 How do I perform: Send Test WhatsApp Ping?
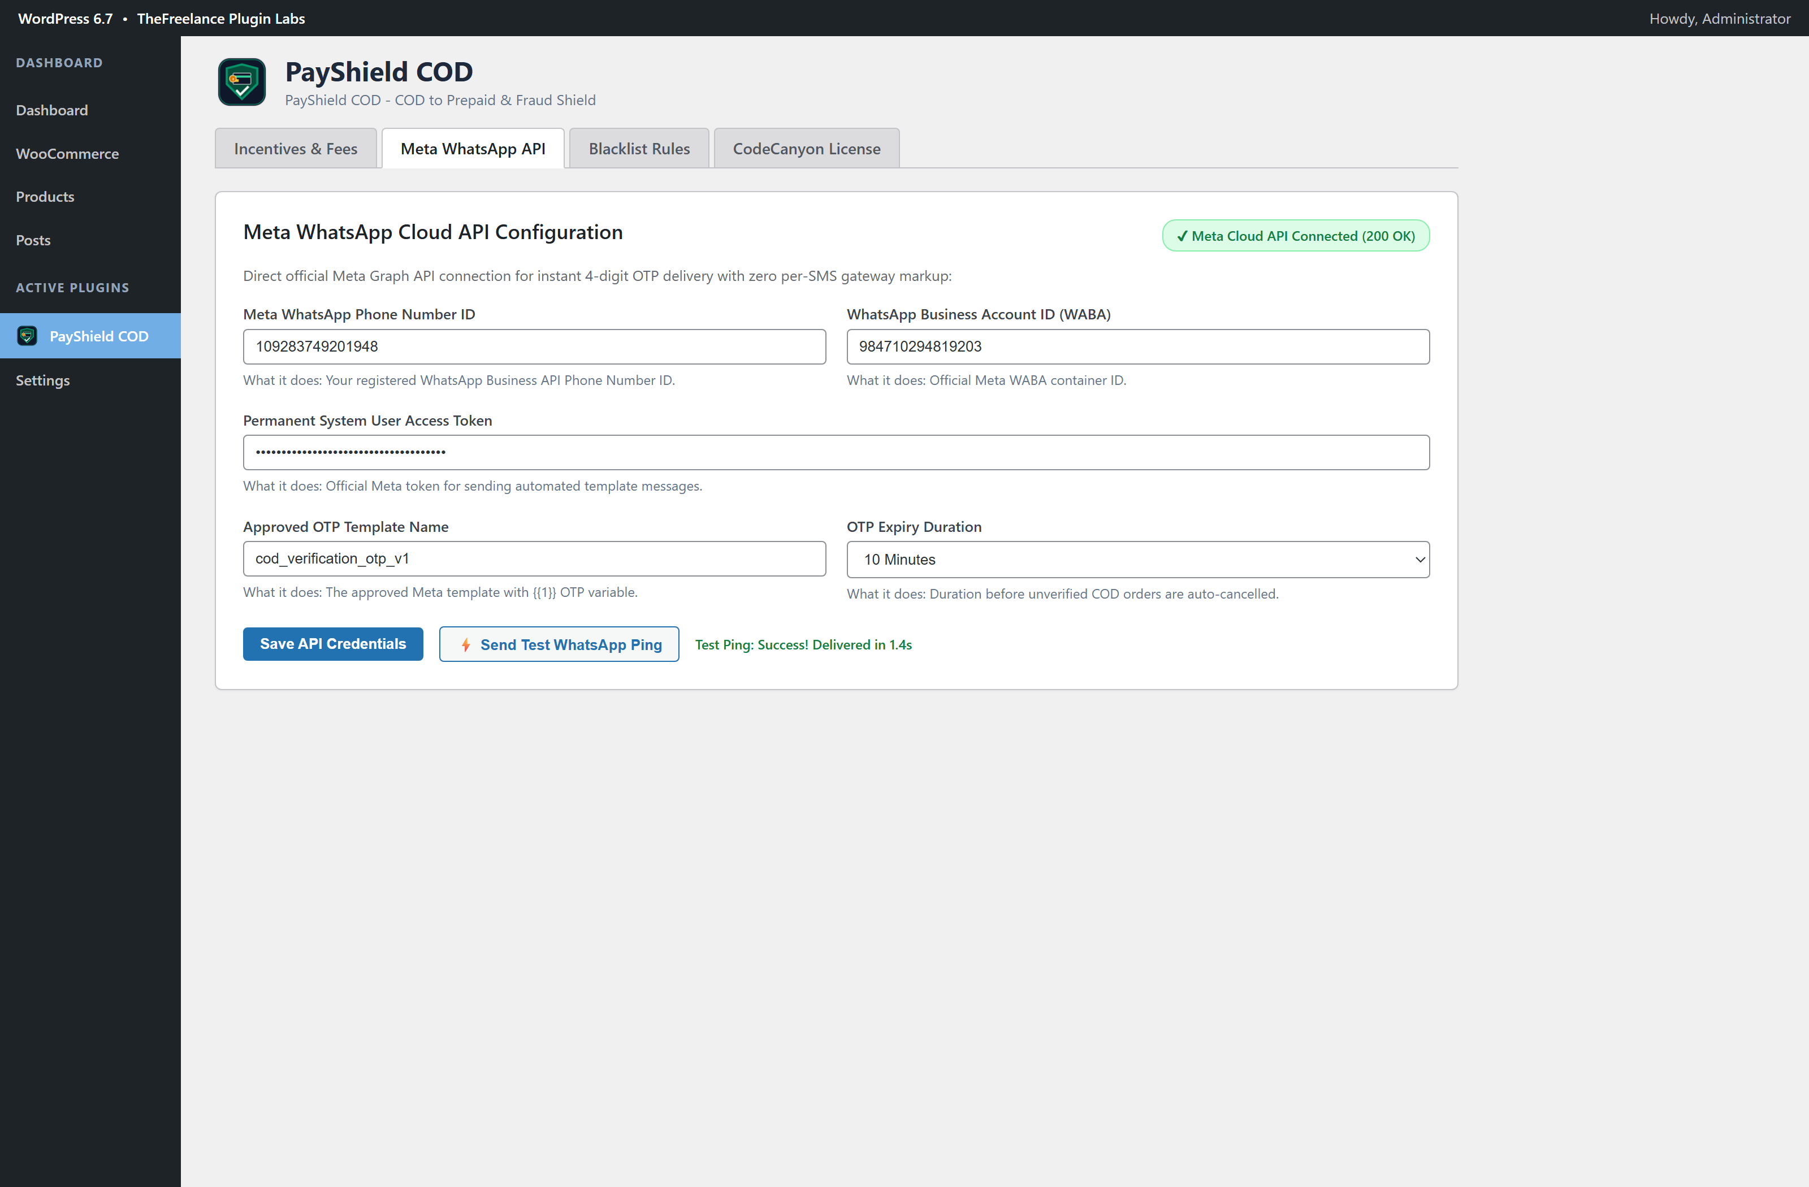pyautogui.click(x=559, y=644)
